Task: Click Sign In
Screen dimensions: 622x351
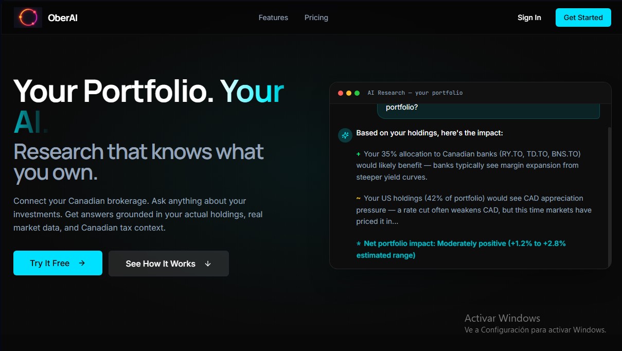Action: (529, 17)
